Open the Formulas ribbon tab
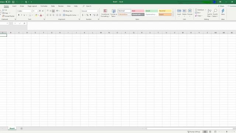This screenshot has height=133, width=236. (44, 6)
